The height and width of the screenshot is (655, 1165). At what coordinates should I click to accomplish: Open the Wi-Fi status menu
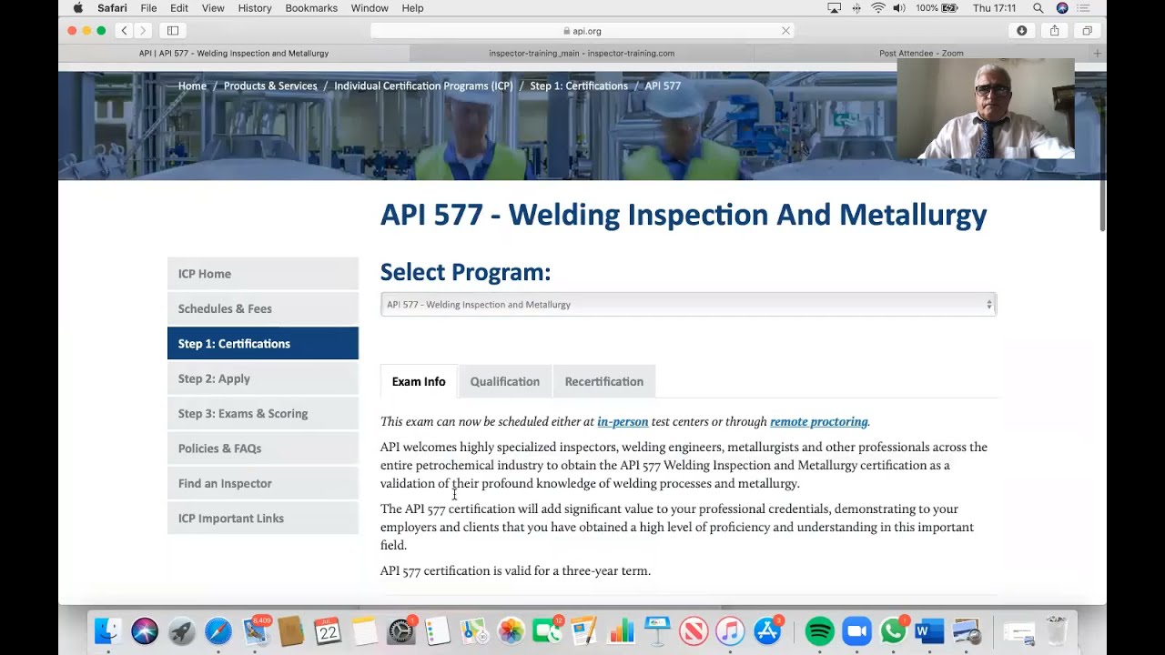pos(878,8)
